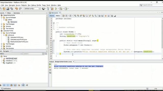
Task: Open the Edit menu
Action: (x=3, y=5)
